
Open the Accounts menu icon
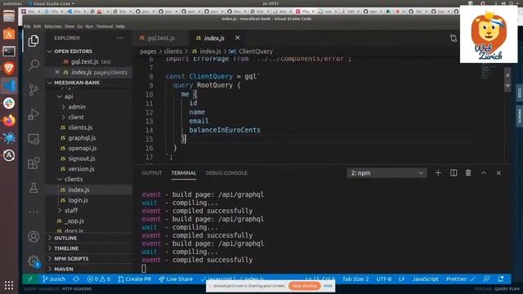tap(34, 237)
